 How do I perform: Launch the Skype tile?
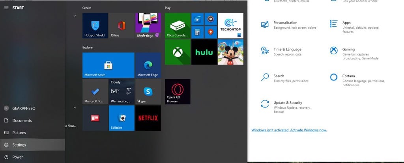(148, 91)
